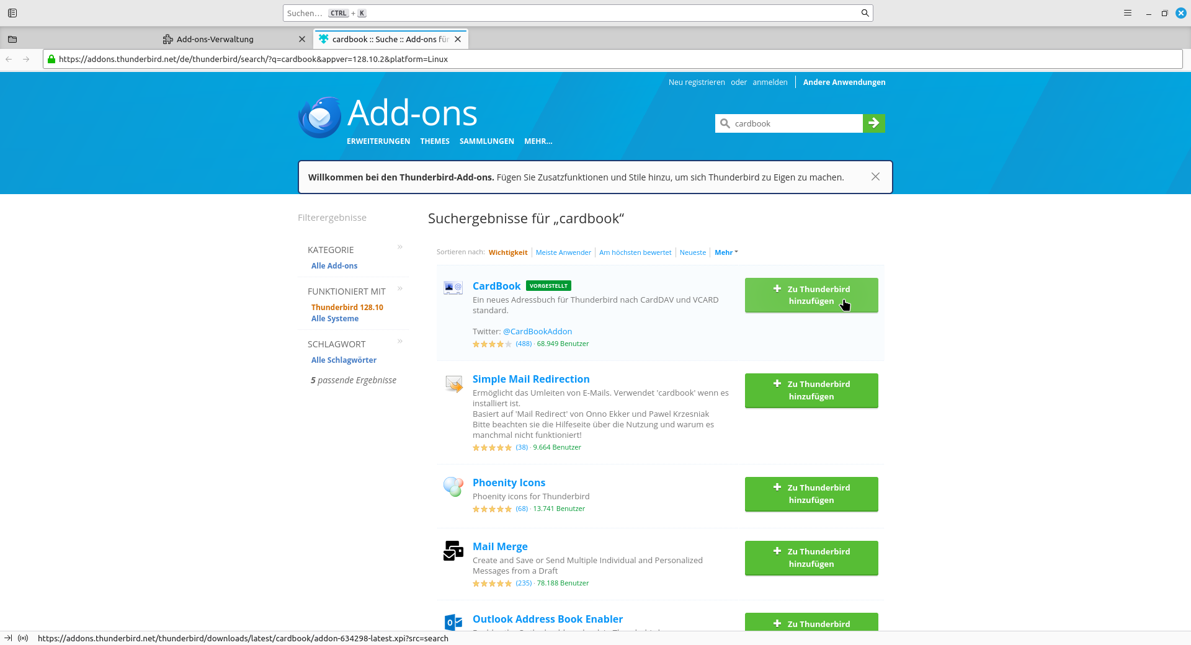This screenshot has height=645, width=1191.
Task: Open the Andere Anwendungen link
Action: click(x=844, y=82)
